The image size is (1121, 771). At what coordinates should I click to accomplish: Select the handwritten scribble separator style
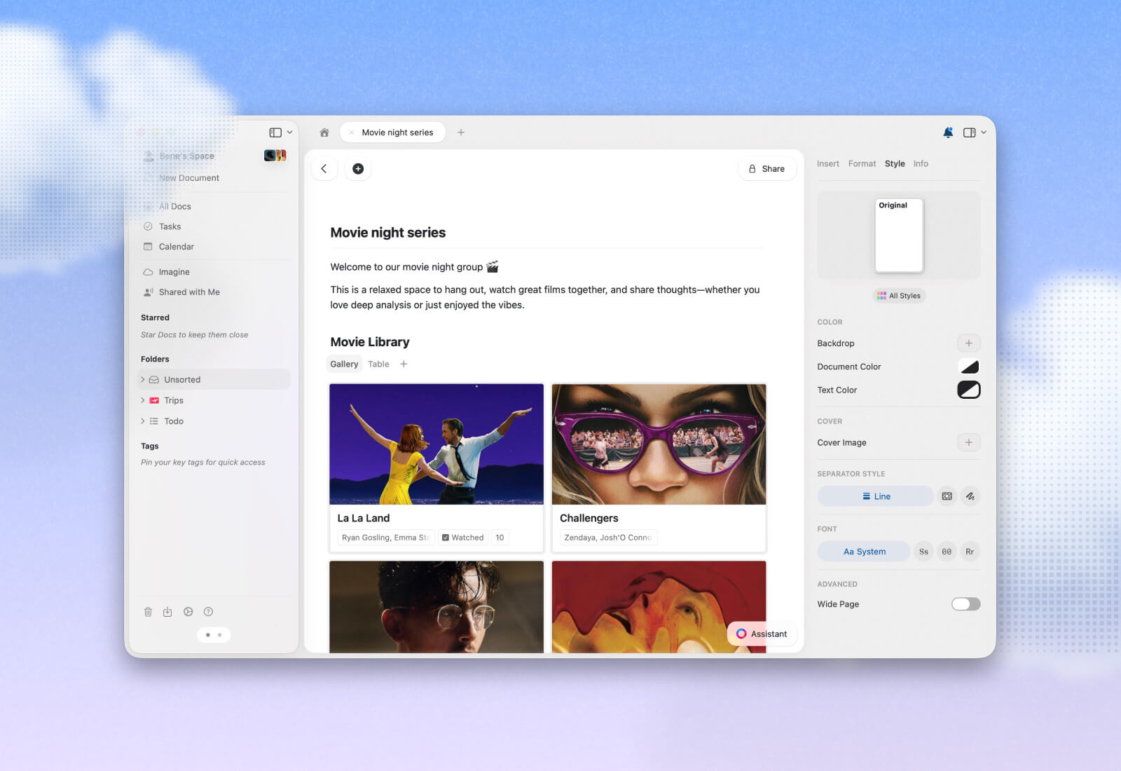click(970, 496)
